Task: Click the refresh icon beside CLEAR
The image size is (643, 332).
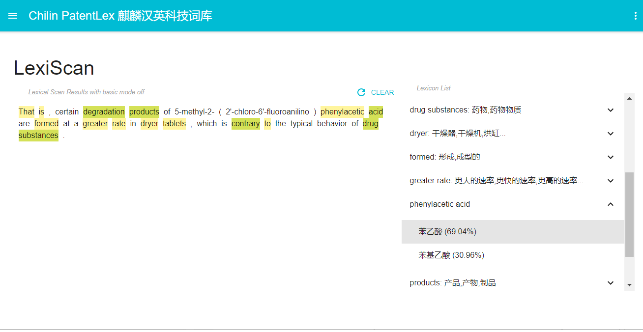Action: pos(361,92)
